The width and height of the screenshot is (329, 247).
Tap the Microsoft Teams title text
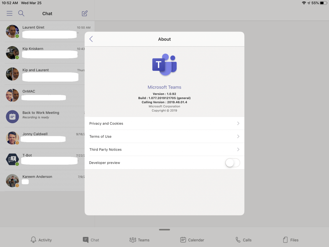point(164,87)
